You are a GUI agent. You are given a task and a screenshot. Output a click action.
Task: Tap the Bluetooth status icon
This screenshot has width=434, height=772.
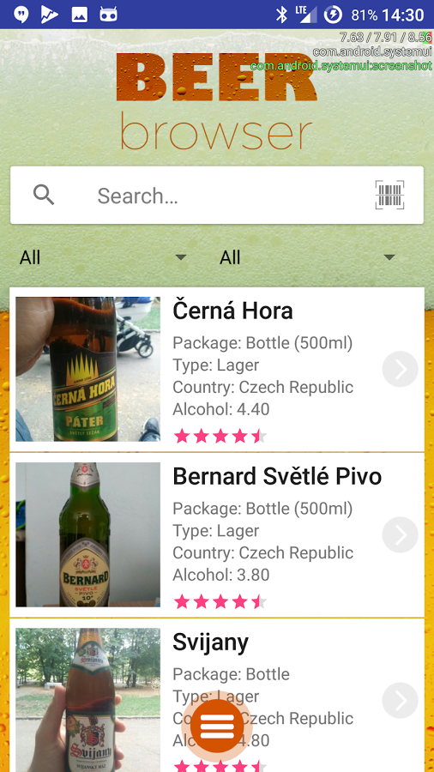click(281, 15)
